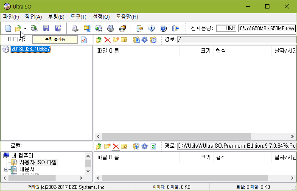Viewport: 297px width, 191px height.
Task: Open the 파일(F) menu
Action: coord(11,17)
